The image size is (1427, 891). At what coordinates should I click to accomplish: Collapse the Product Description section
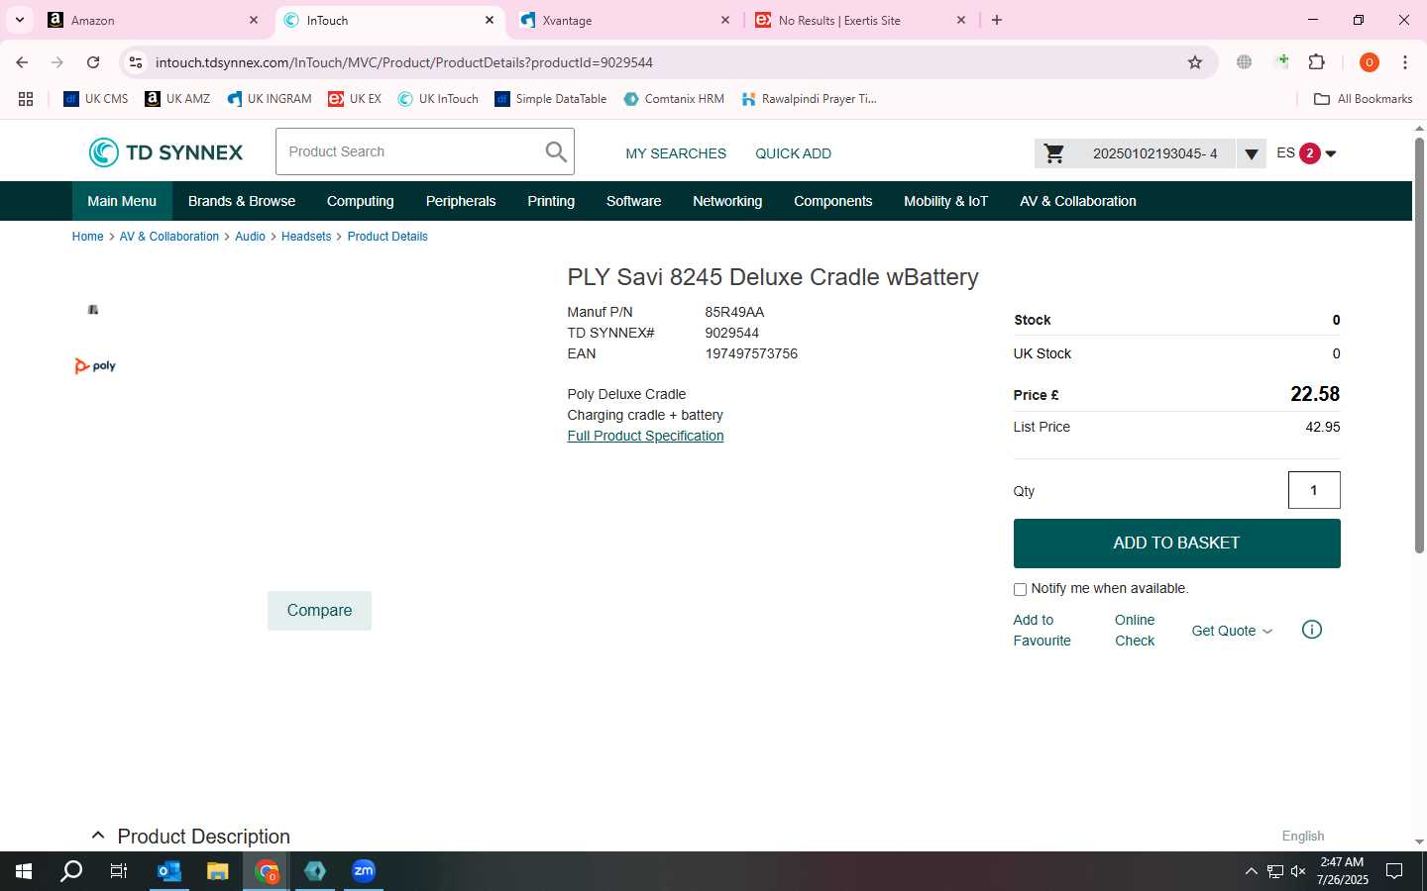tap(98, 836)
